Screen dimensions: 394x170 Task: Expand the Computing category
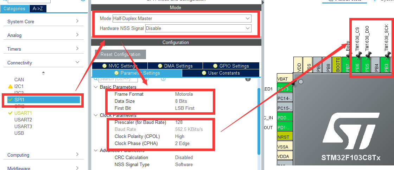point(44,155)
